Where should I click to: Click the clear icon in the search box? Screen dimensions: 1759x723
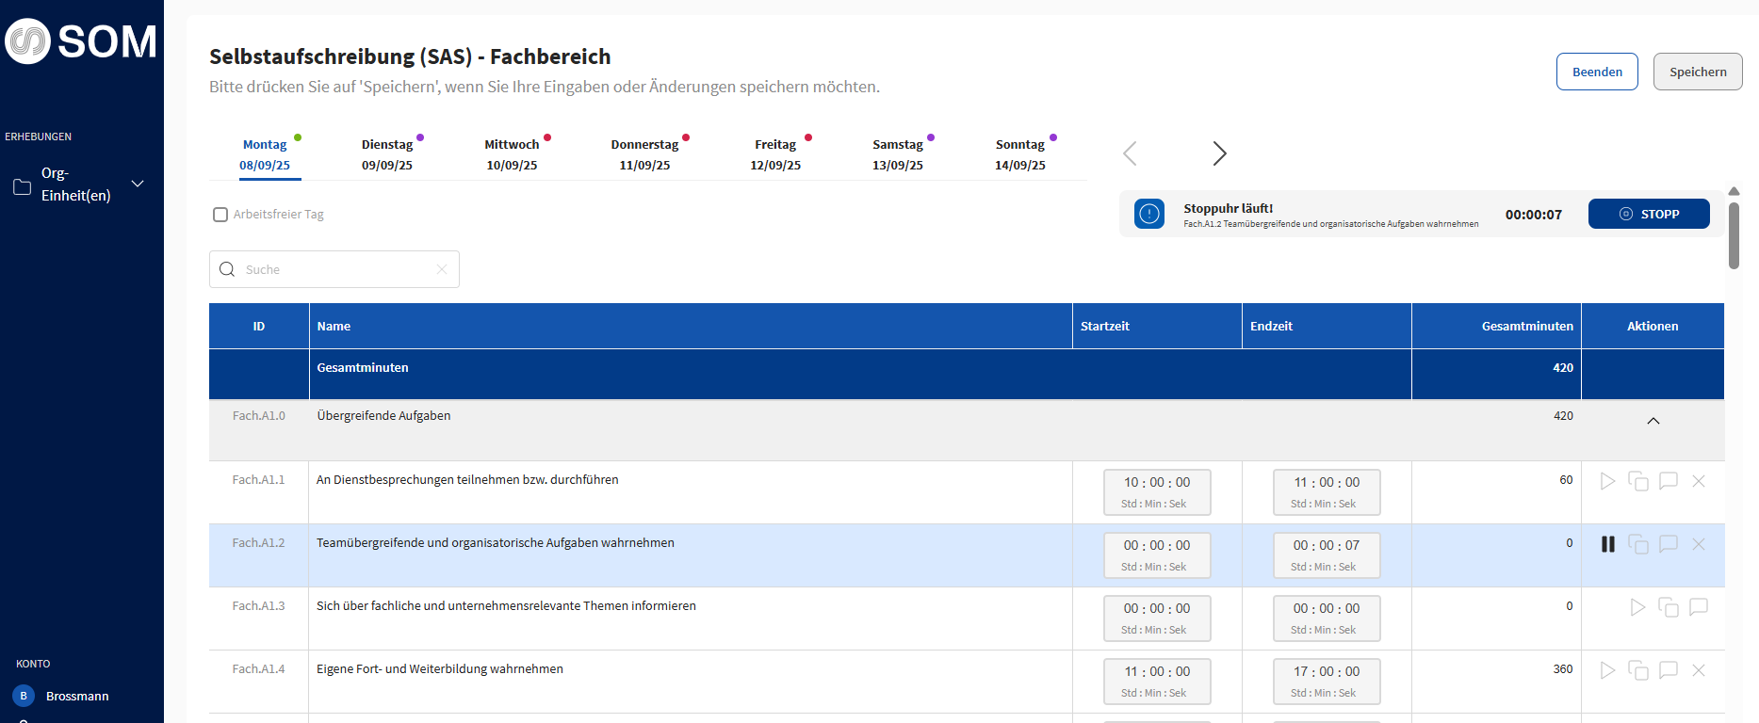click(442, 269)
